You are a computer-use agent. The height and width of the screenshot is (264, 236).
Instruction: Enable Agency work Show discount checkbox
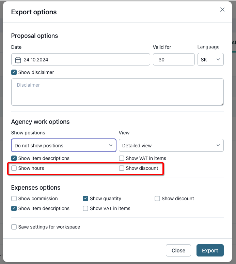tap(122, 168)
